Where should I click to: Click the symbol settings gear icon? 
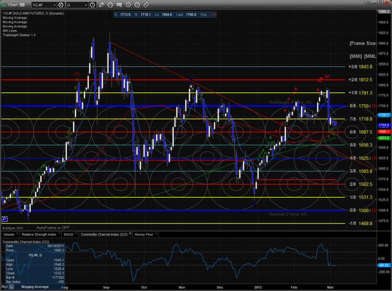(61, 5)
